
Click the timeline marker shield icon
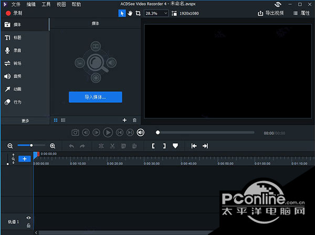click(x=175, y=145)
